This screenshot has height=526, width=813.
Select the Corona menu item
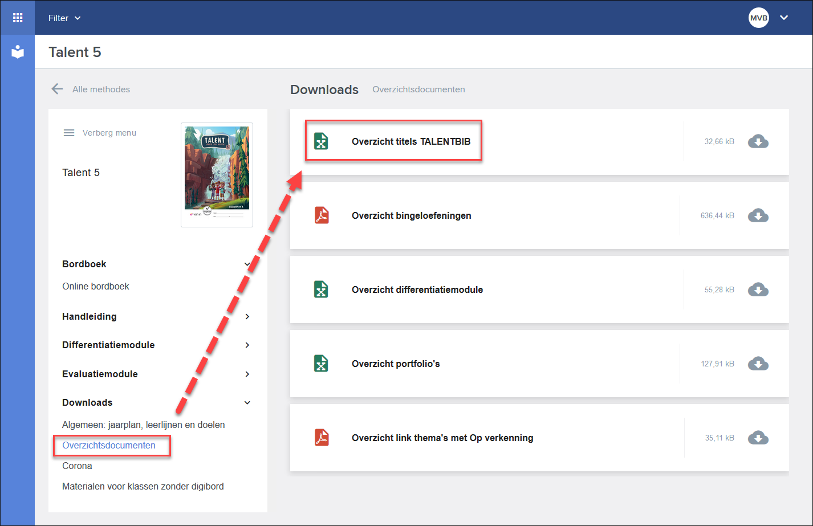[x=77, y=466]
